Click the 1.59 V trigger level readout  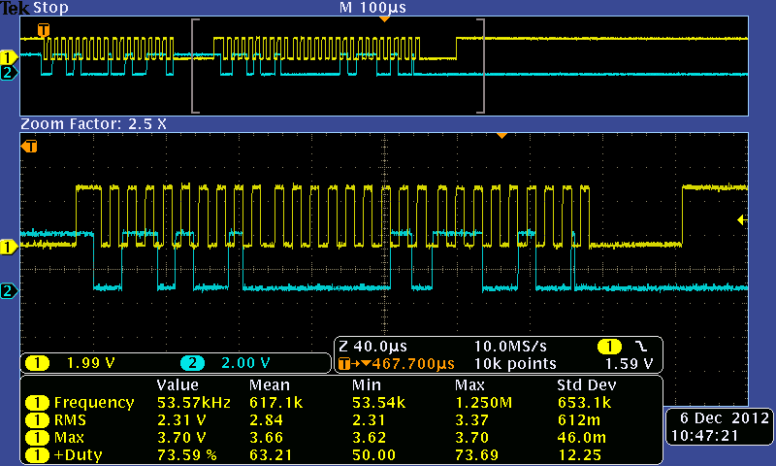pos(629,364)
